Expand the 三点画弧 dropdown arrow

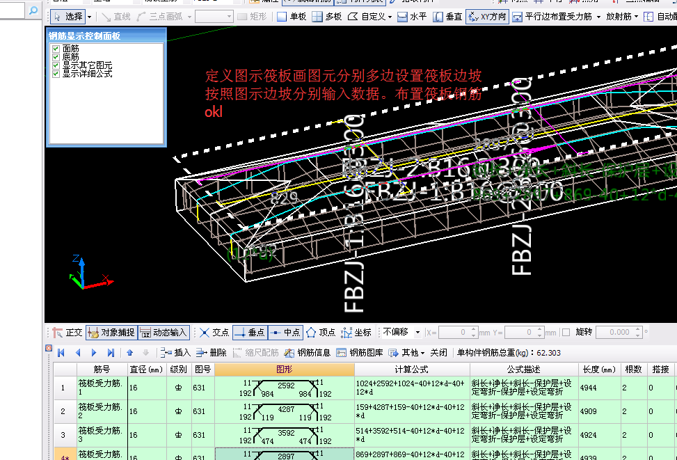(x=189, y=17)
